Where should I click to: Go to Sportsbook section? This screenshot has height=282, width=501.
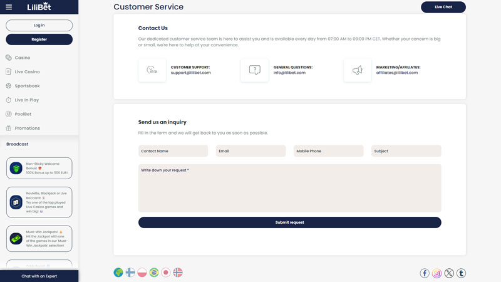coord(27,86)
